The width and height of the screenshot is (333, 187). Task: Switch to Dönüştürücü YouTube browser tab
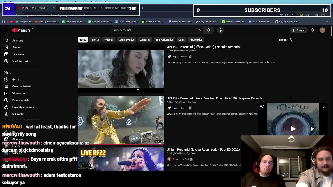click(118, 8)
